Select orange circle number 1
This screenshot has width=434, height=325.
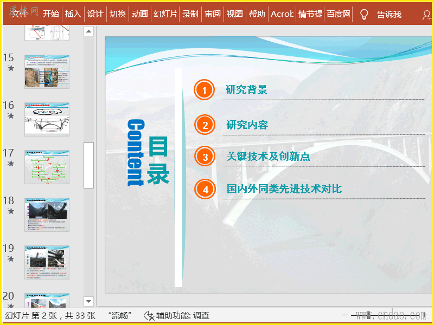(x=205, y=90)
